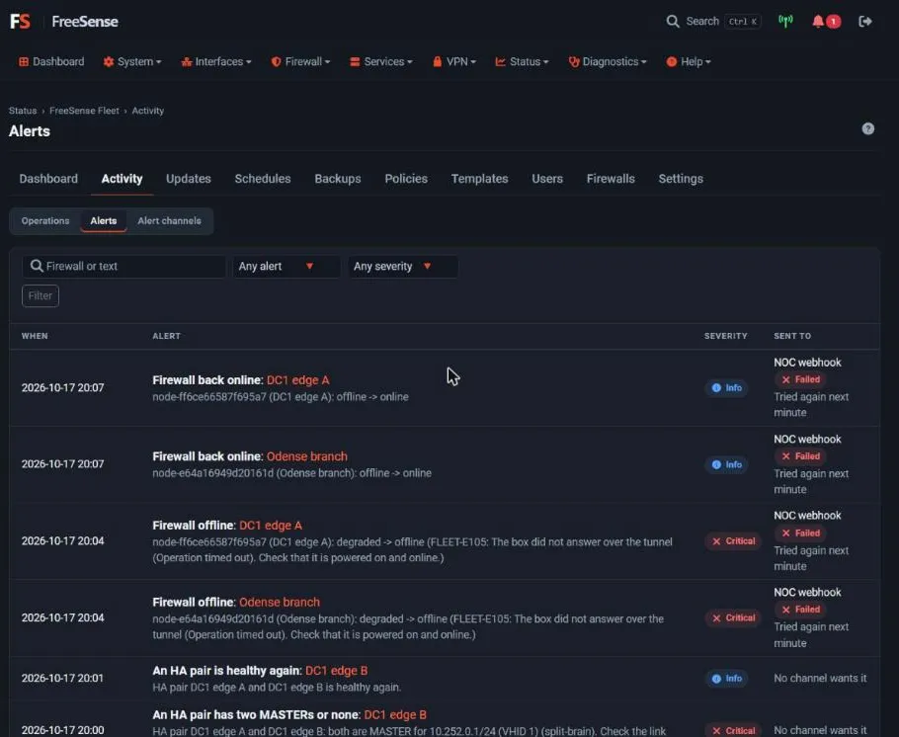Open DC1 edge B link in two MASTERs alert
The width and height of the screenshot is (899, 737).
coord(395,714)
